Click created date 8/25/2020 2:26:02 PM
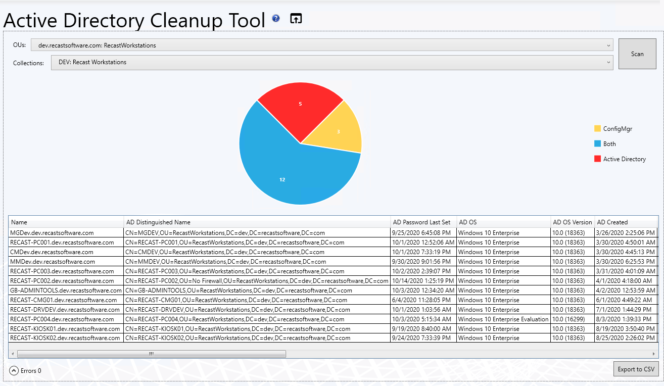The width and height of the screenshot is (664, 386). pyautogui.click(x=625, y=339)
